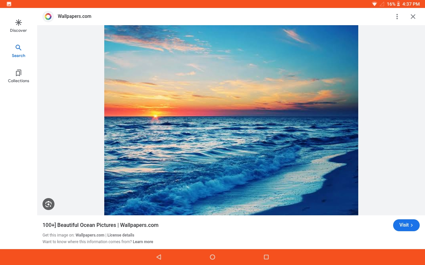Image resolution: width=425 pixels, height=265 pixels.
Task: Tap the Android home navigation button
Action: tap(212, 257)
